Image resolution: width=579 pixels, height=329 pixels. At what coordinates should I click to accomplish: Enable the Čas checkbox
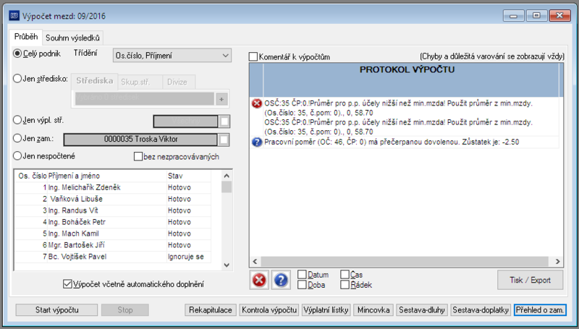point(345,275)
